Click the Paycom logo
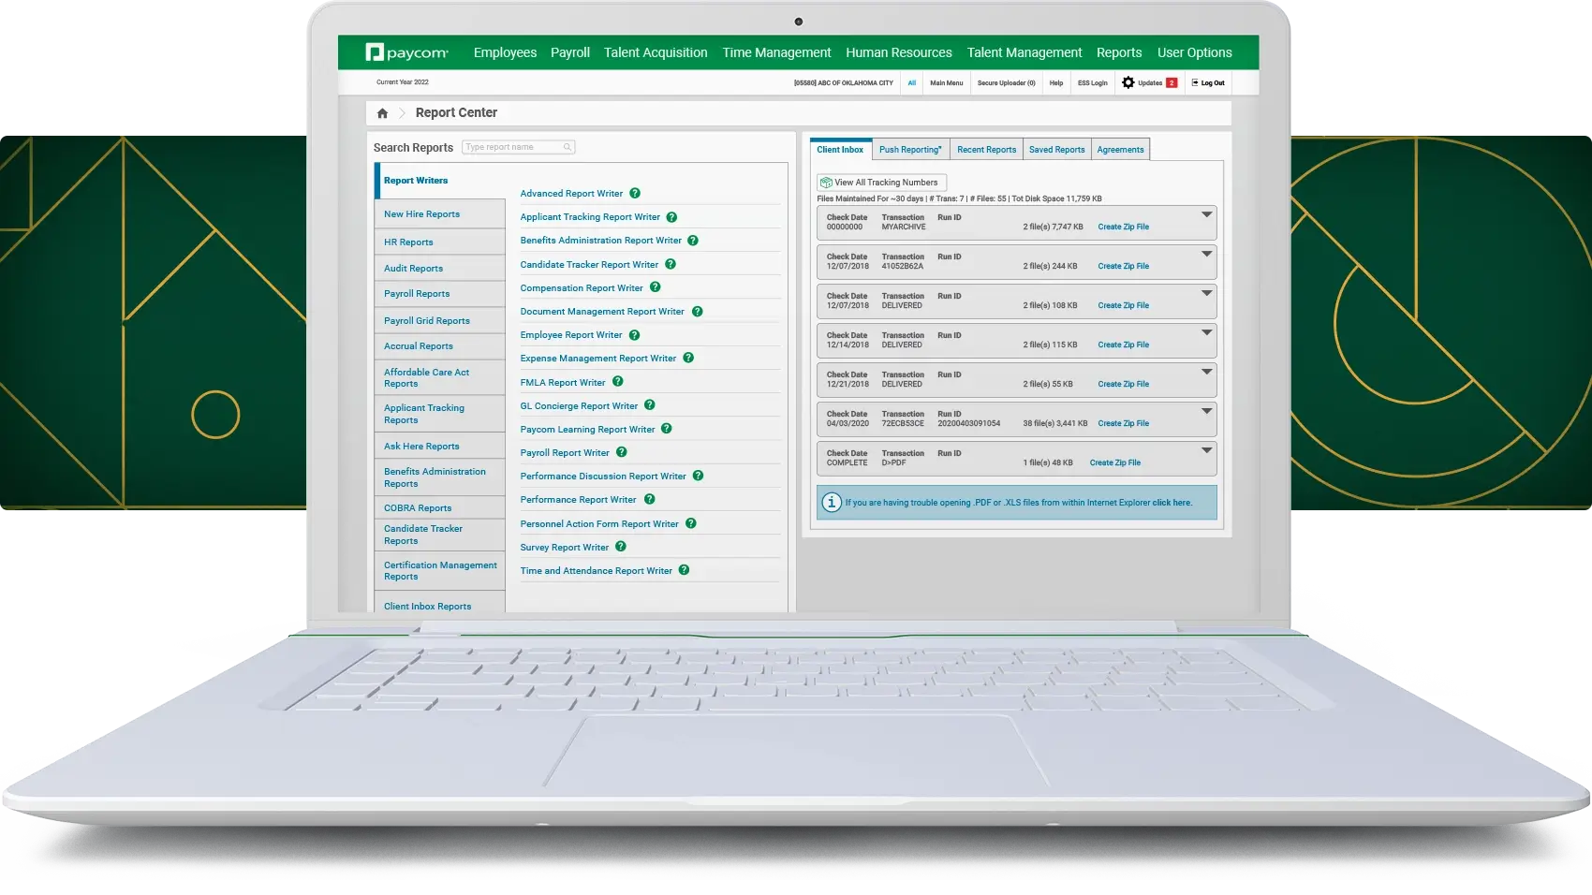Image resolution: width=1592 pixels, height=895 pixels. [407, 52]
